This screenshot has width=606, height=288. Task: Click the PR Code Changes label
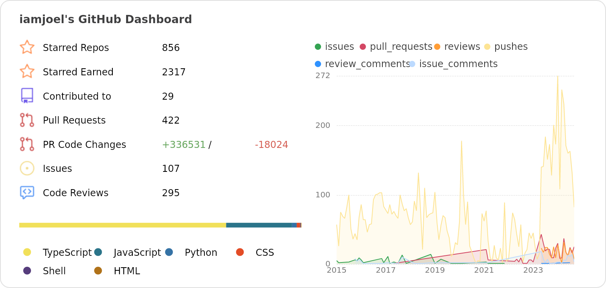(x=84, y=145)
